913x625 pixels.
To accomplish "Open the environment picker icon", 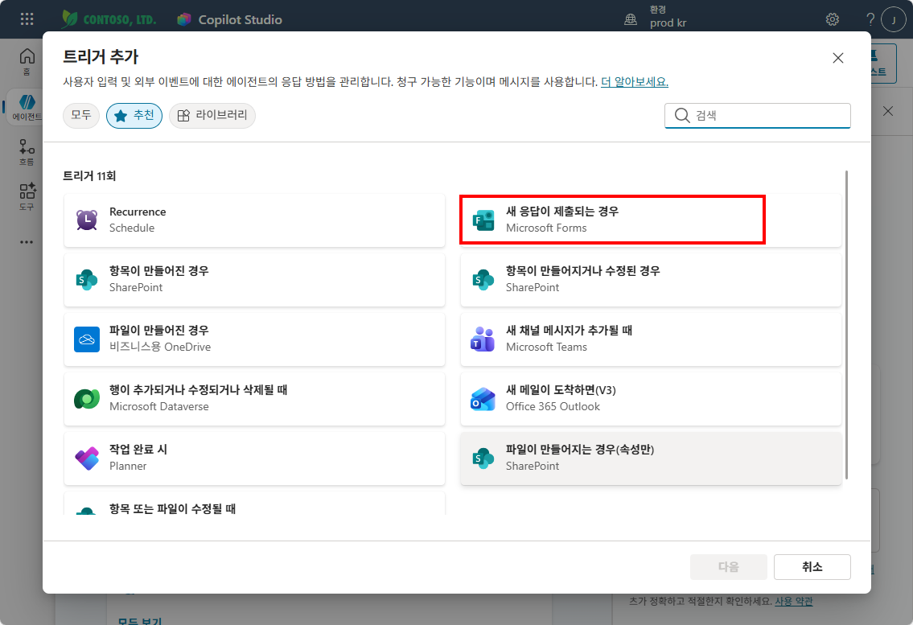I will pos(631,19).
